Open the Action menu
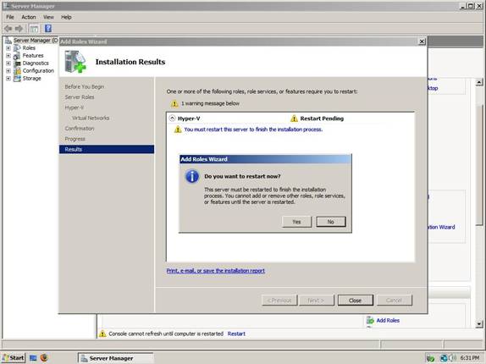486x364 pixels. coord(29,17)
